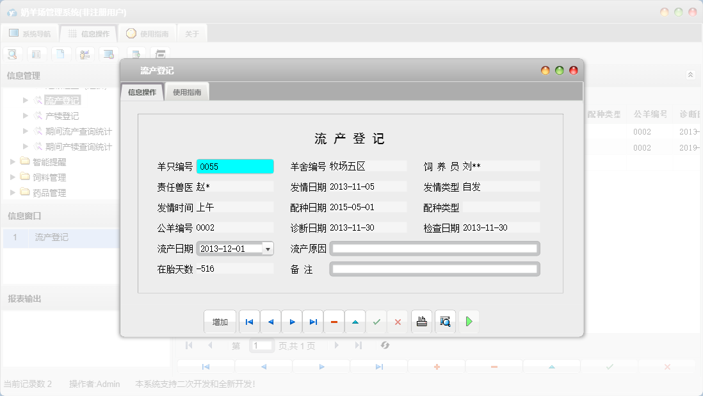Screen dimensions: 703x396
Task: Select 期间产犊查询统计 in the tree
Action: click(x=79, y=147)
